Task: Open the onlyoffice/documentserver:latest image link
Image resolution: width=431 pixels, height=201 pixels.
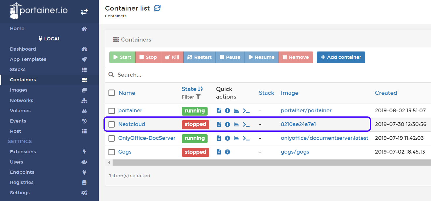Action: 324,138
